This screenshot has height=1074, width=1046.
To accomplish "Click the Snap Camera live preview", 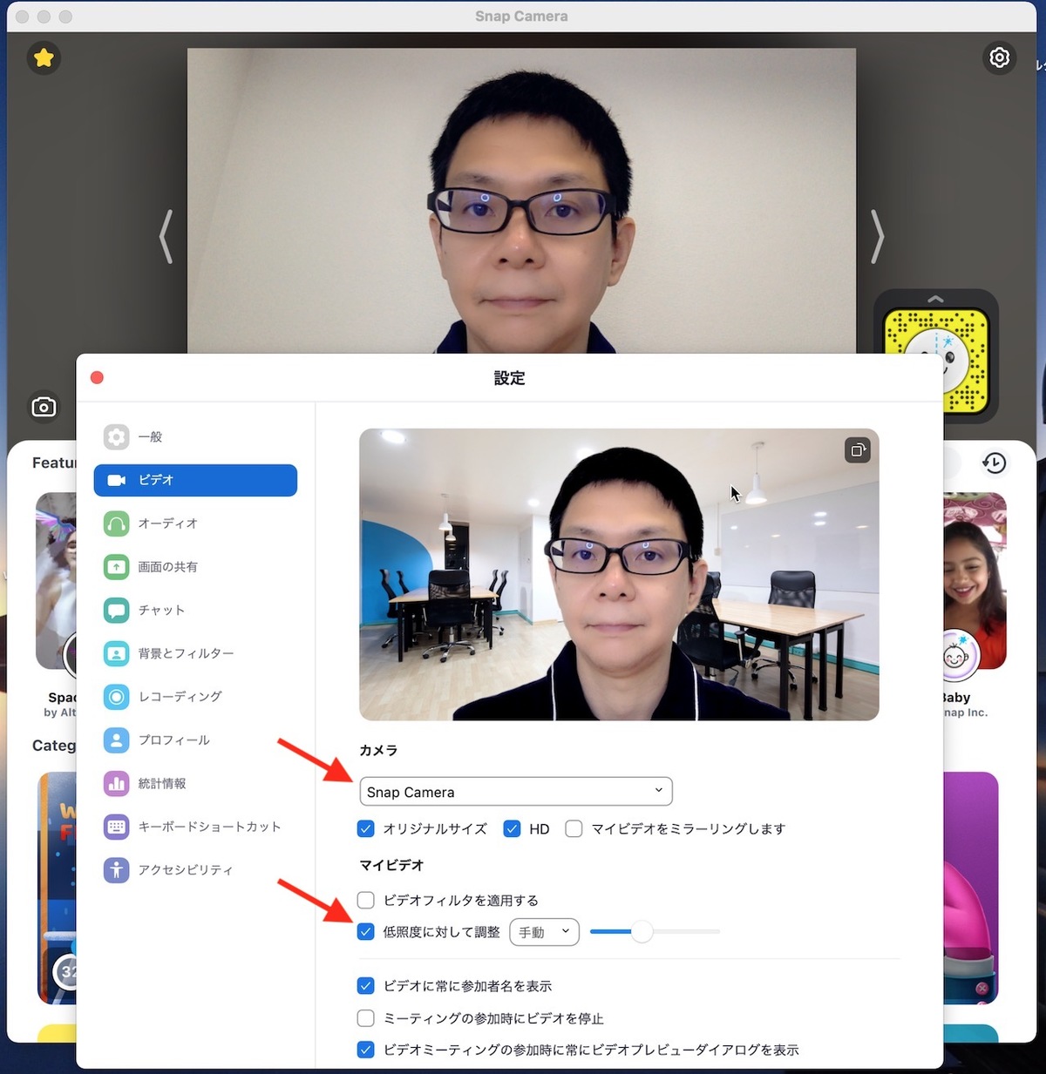I will 521,200.
